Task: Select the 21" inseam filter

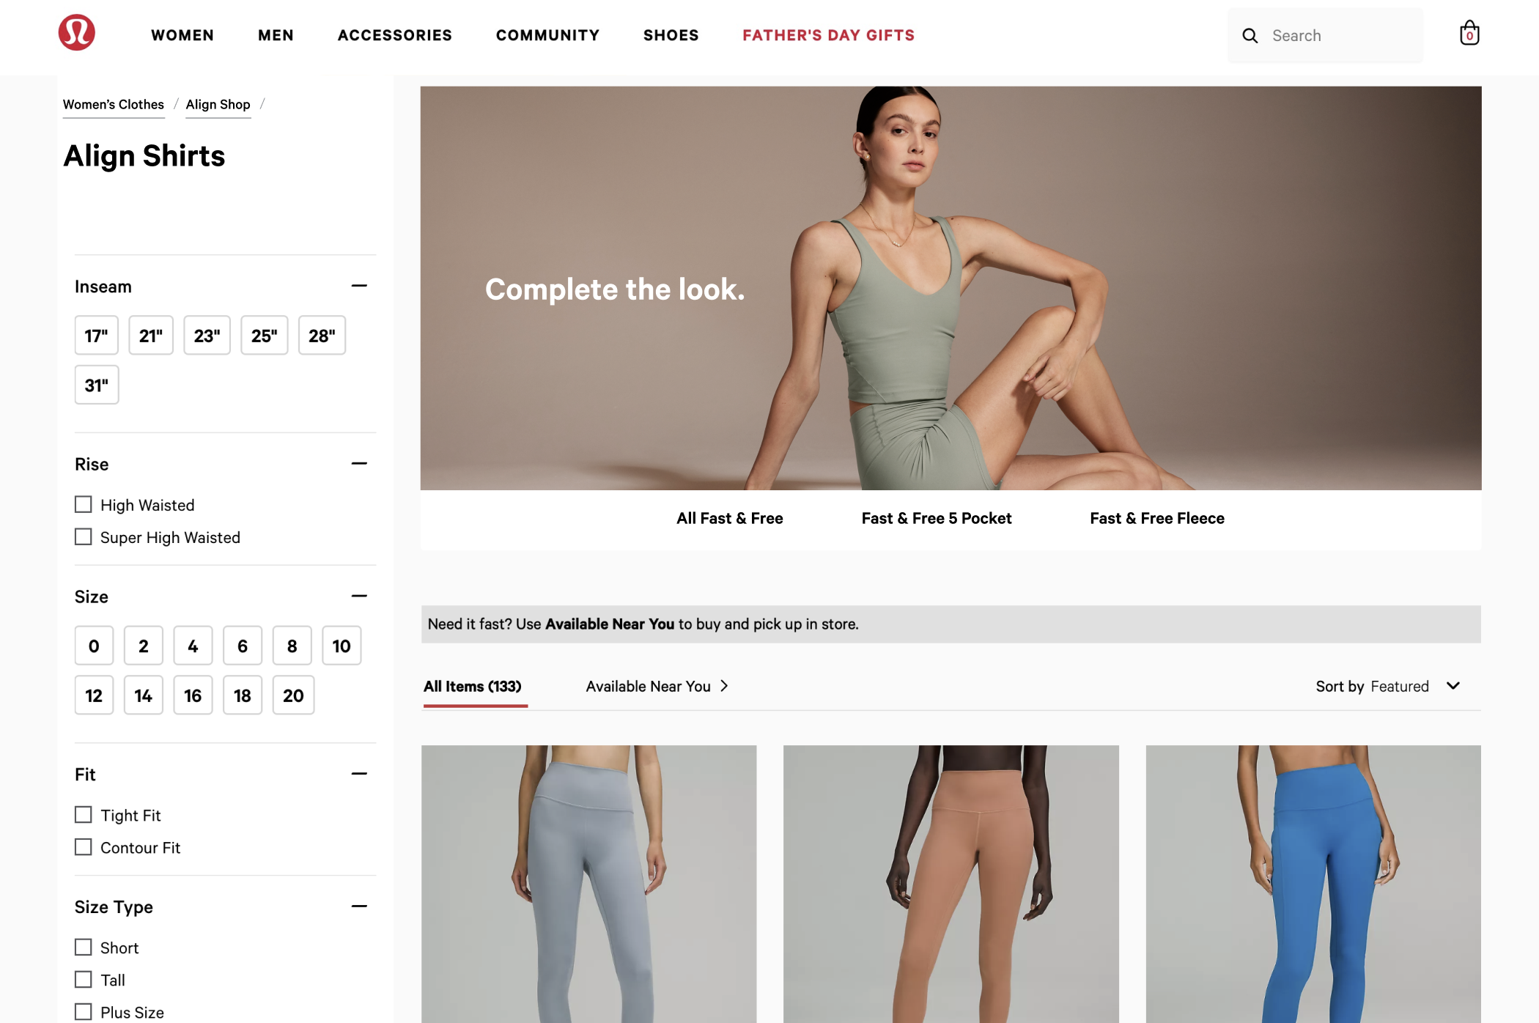Action: 151,336
